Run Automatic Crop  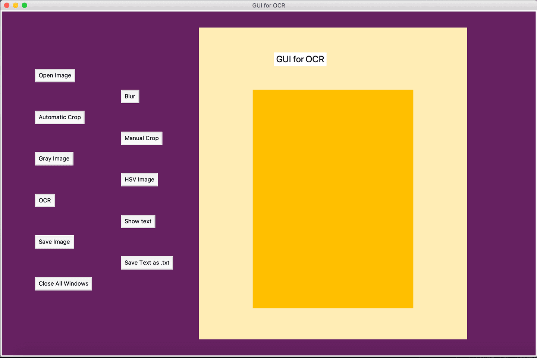(x=60, y=117)
